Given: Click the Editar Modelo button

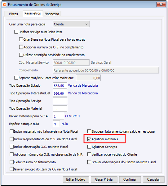Looking at the screenshot, I should coord(76,179).
